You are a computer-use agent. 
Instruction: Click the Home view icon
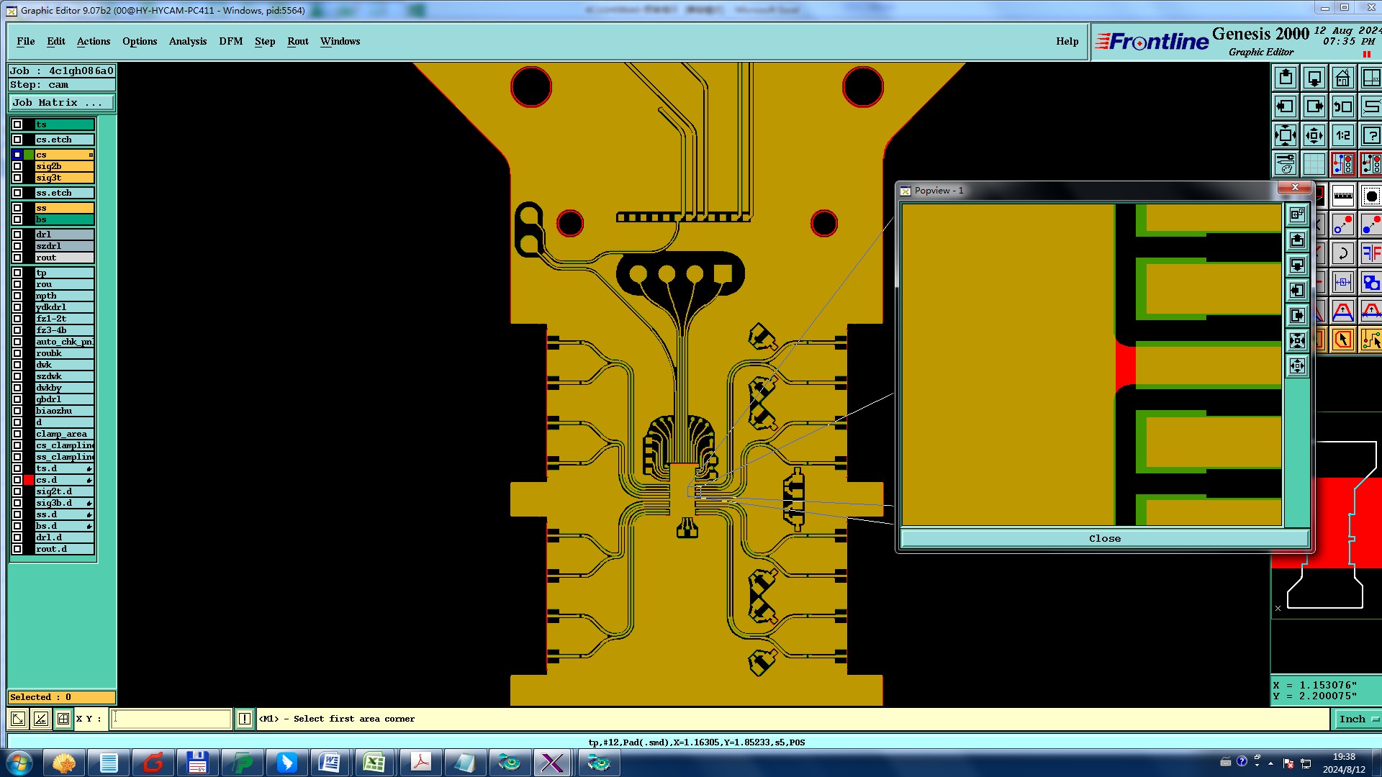[1342, 78]
